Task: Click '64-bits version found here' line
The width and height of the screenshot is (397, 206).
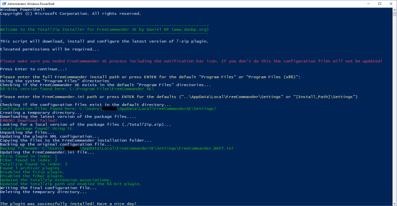Action: pos(77,89)
